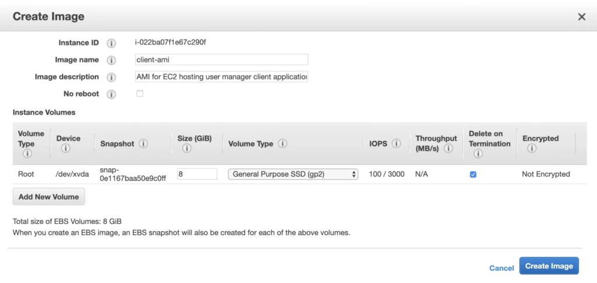Click the Create Image button
Viewport: 597px width, 283px height.
coord(549,266)
